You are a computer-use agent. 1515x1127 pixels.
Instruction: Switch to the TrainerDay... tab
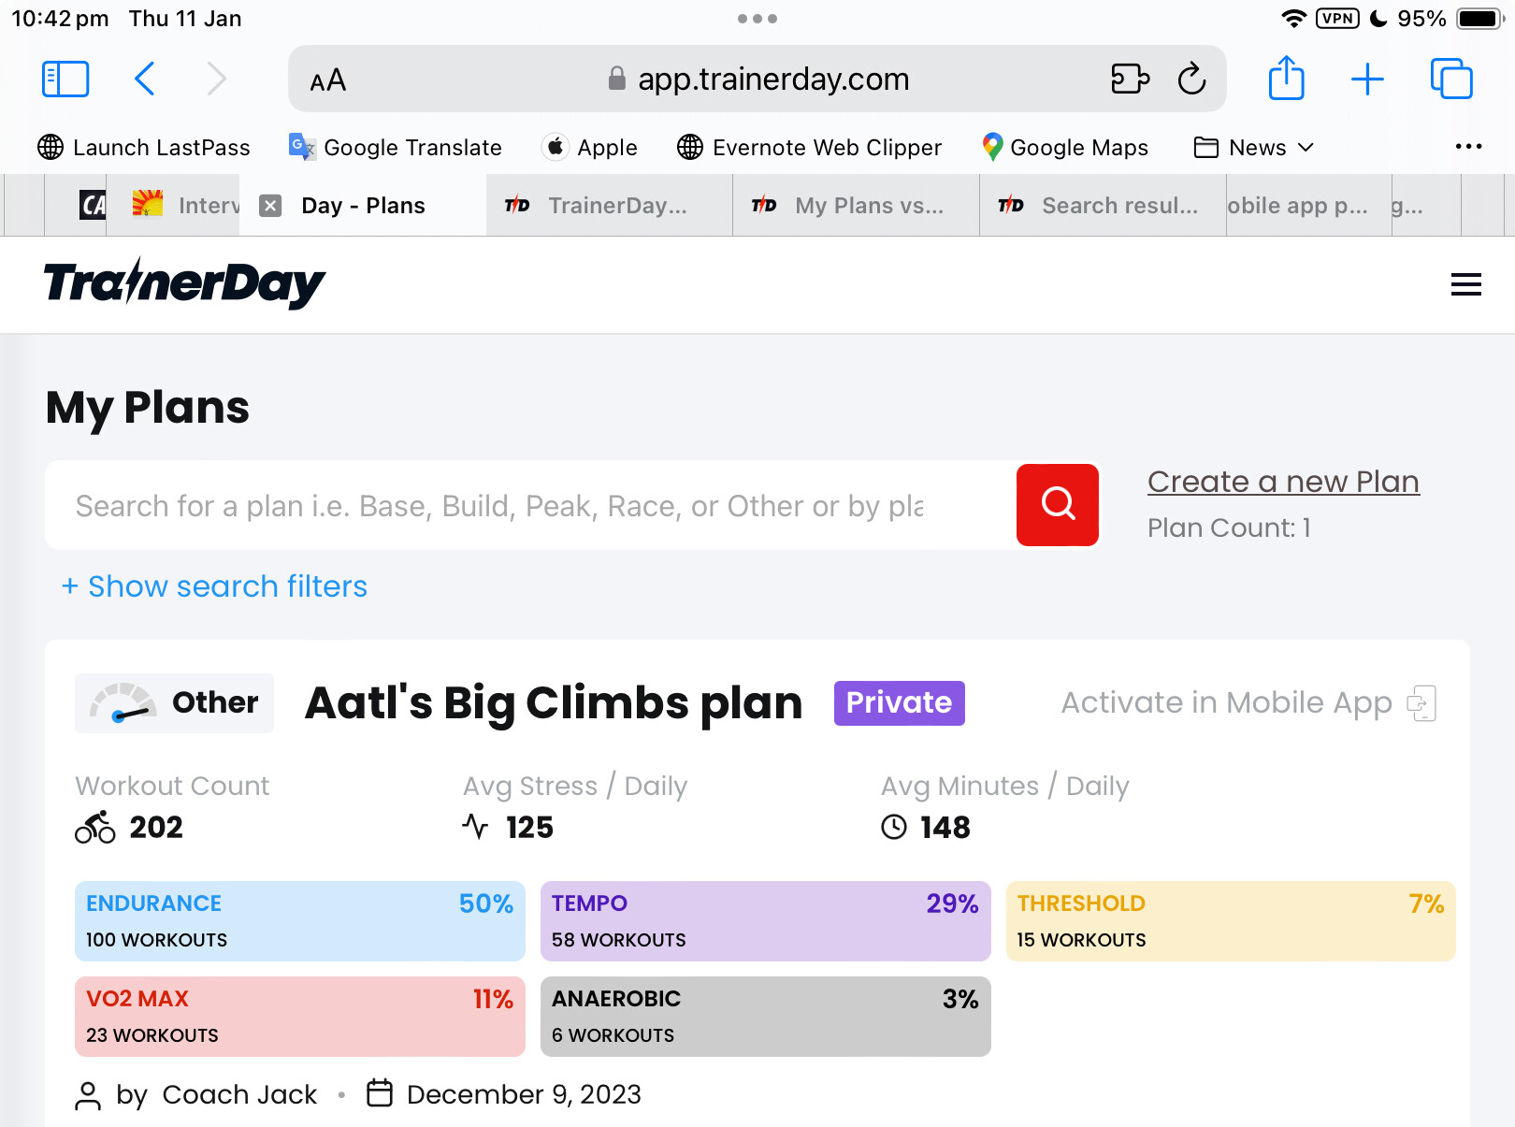pos(610,206)
